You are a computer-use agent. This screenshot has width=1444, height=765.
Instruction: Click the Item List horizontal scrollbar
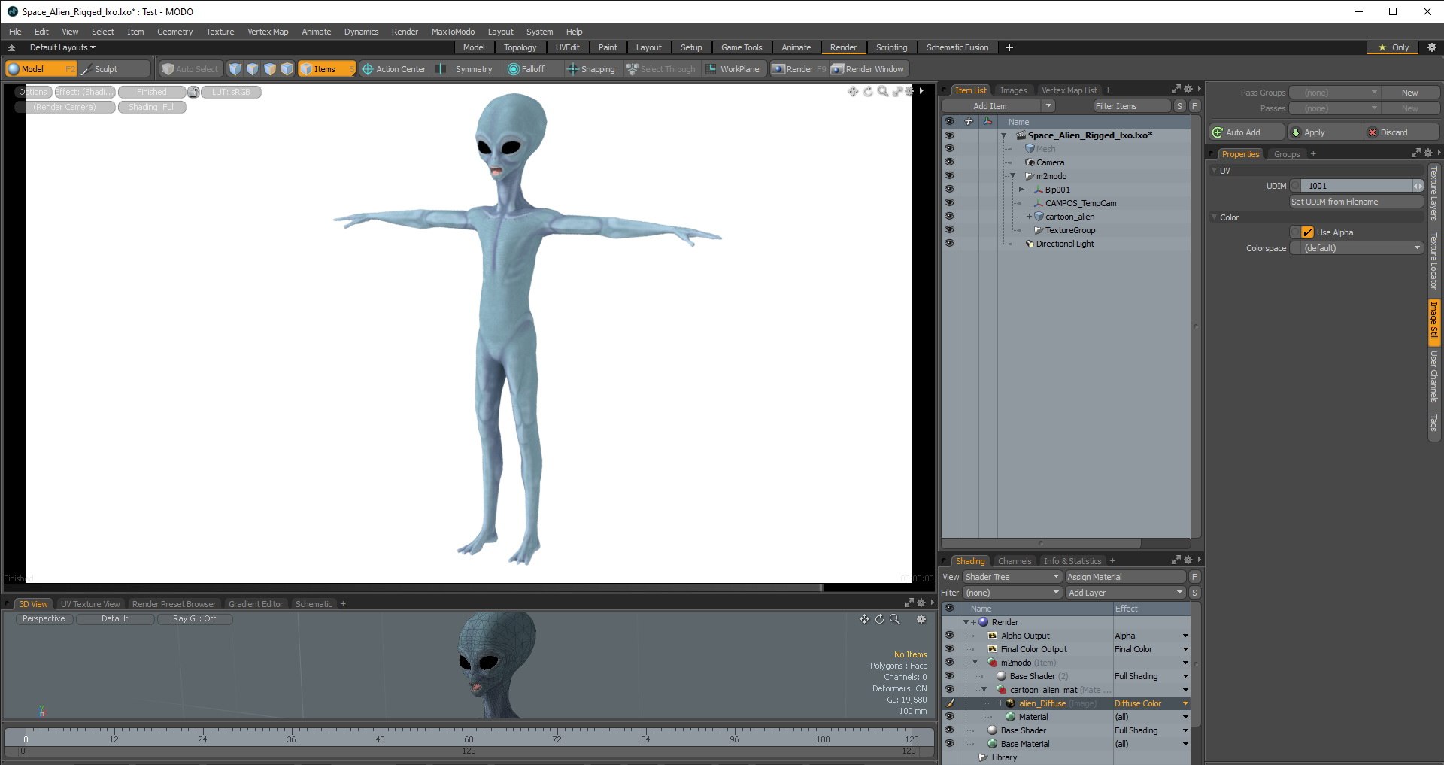point(1042,543)
